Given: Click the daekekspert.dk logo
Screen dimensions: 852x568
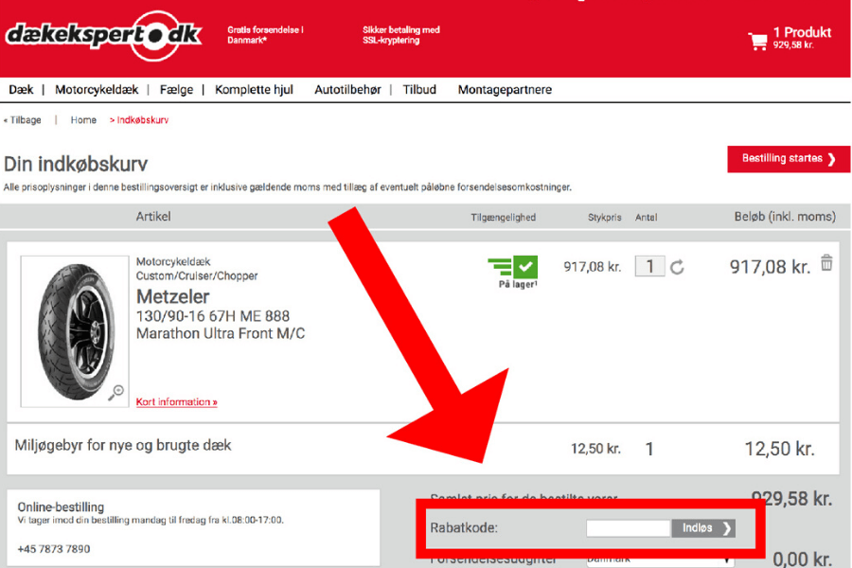Looking at the screenshot, I should pos(103,35).
